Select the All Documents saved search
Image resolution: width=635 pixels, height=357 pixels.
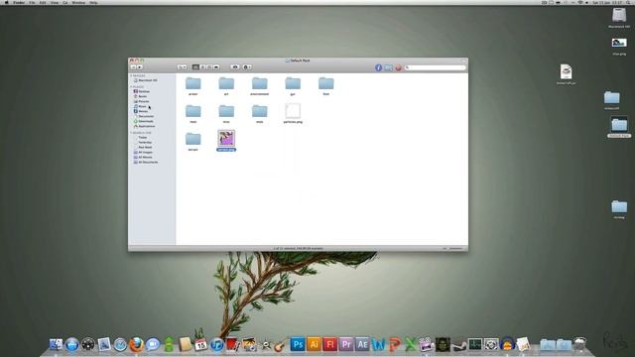point(146,162)
